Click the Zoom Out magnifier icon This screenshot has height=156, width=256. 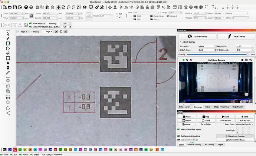tap(73, 7)
